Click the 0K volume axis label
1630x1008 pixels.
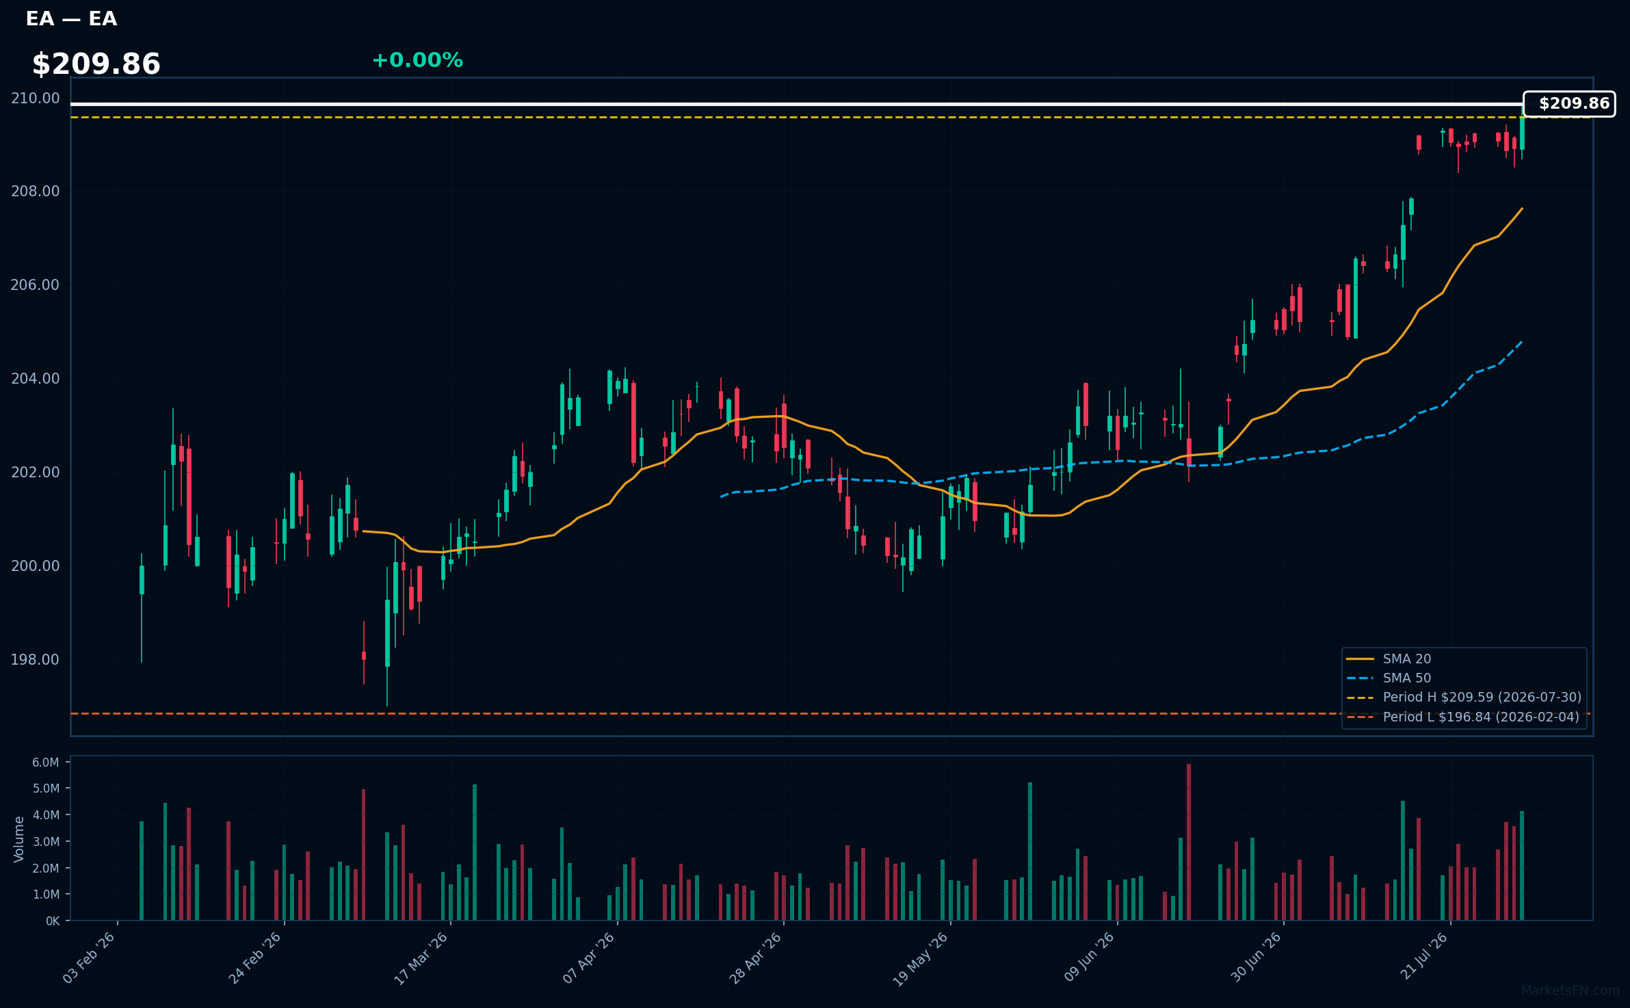[53, 920]
